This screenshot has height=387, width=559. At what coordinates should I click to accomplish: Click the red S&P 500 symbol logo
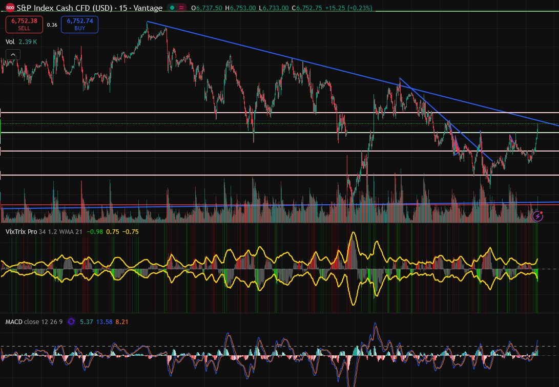tap(10, 8)
